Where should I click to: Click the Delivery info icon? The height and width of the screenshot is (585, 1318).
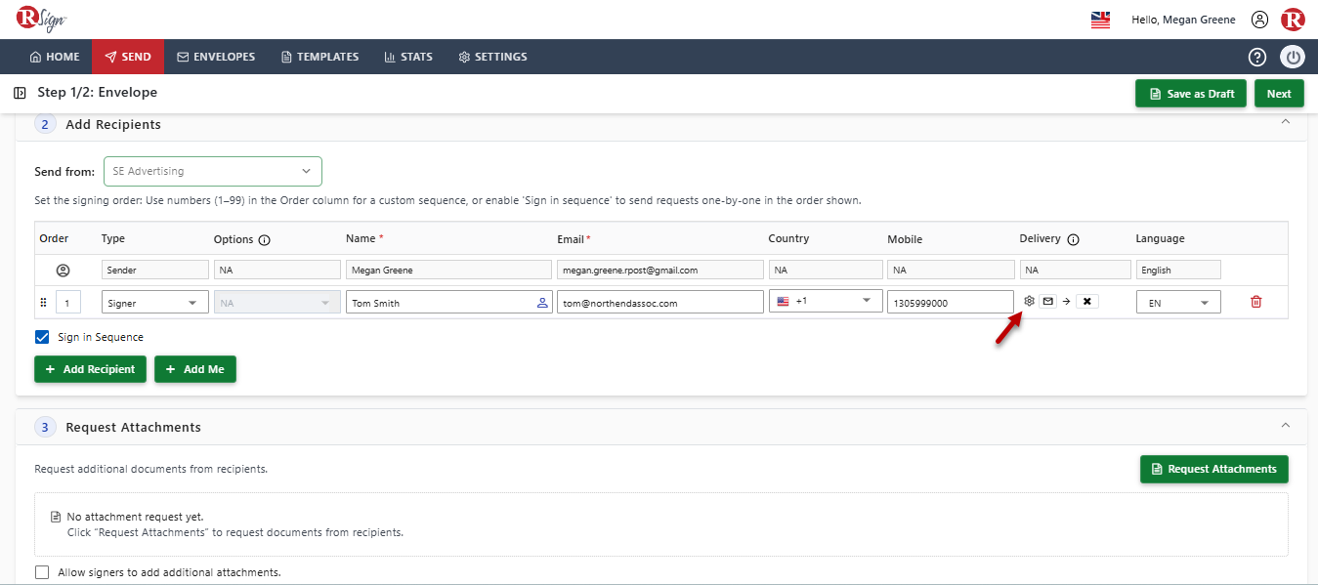pos(1073,239)
